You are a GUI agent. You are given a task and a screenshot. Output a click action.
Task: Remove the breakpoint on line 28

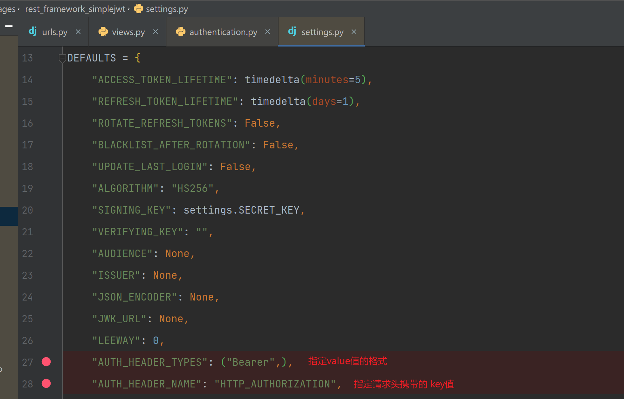click(46, 384)
